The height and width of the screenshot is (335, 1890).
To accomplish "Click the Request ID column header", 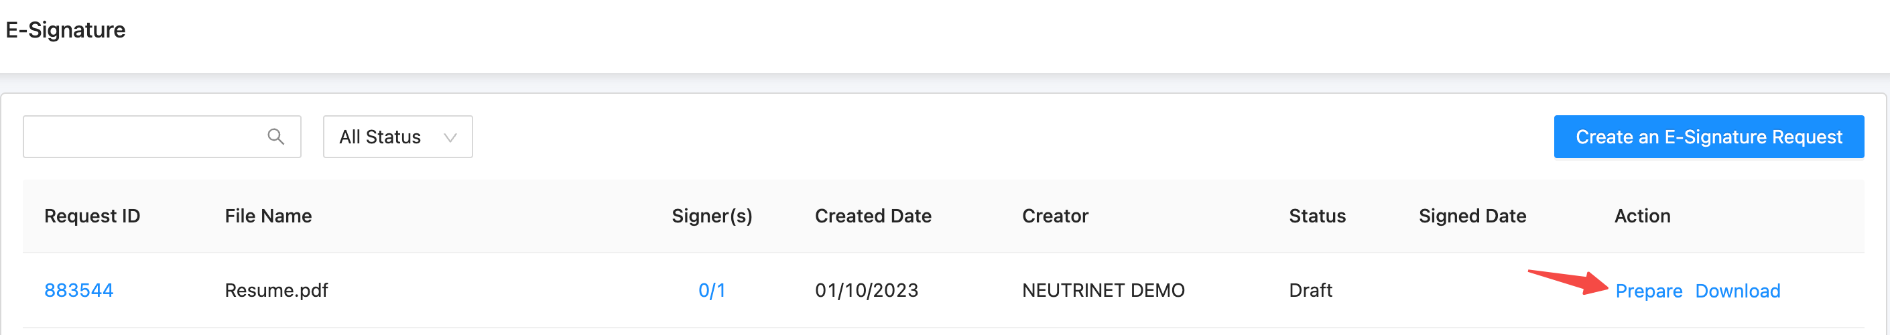I will 92,216.
